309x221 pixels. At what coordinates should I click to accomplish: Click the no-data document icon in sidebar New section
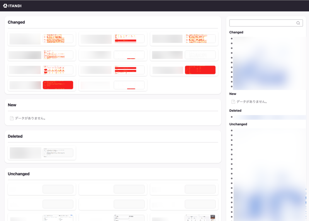click(x=233, y=102)
